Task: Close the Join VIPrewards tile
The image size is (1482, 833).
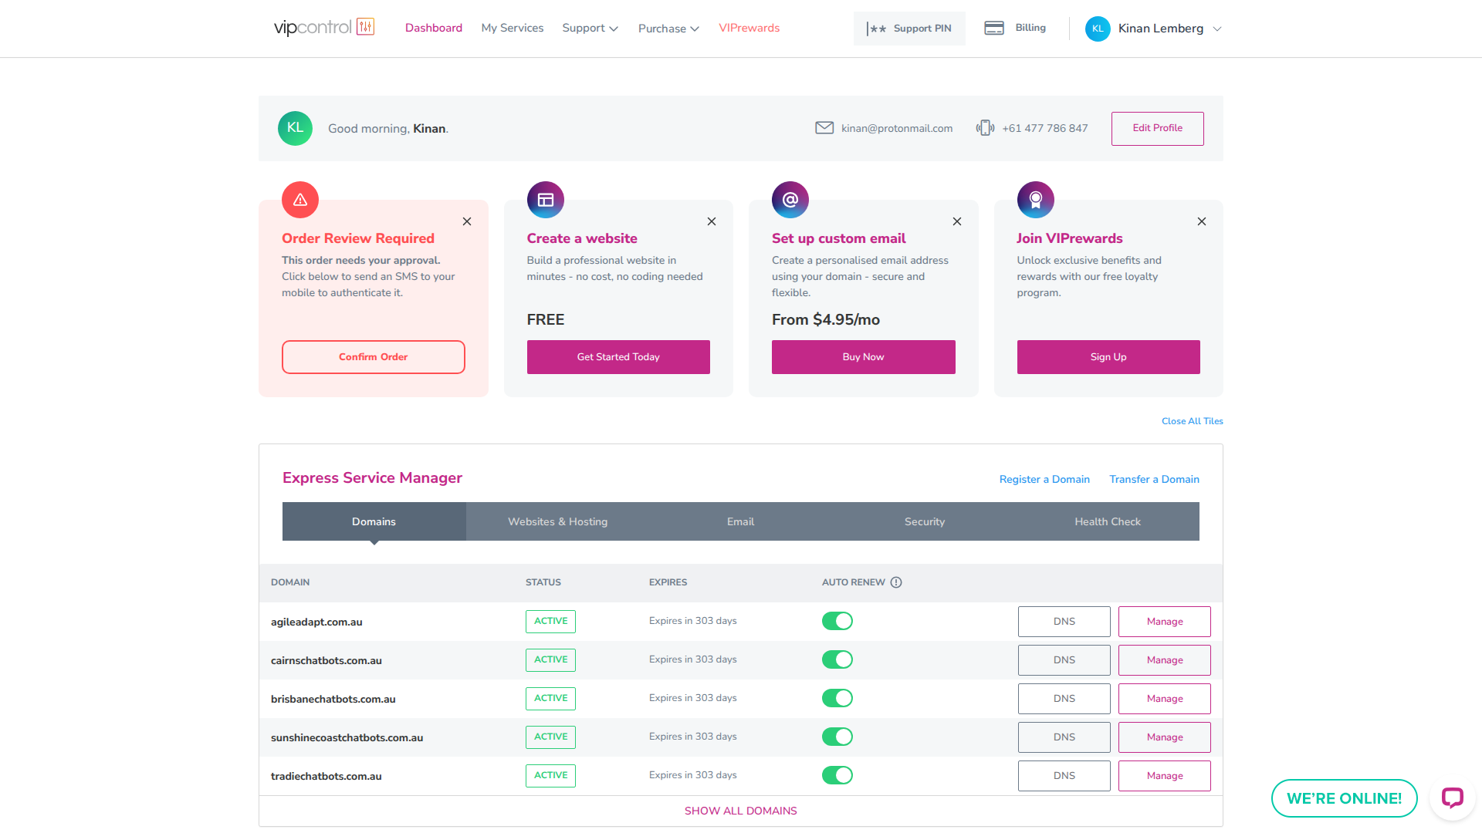Action: [1202, 221]
